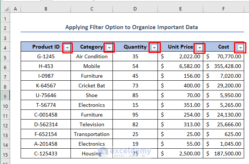Image resolution: width=249 pixels, height=164 pixels.
Task: Select row 15 header
Action: click(x=5, y=154)
